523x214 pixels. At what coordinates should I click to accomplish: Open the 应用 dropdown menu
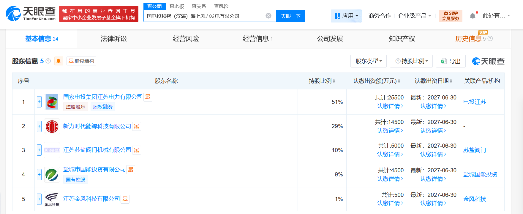point(346,16)
